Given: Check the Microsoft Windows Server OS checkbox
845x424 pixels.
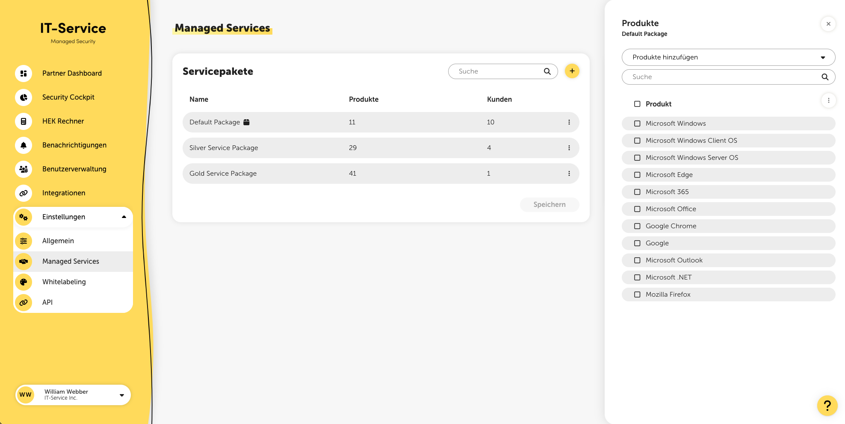Looking at the screenshot, I should (637, 158).
